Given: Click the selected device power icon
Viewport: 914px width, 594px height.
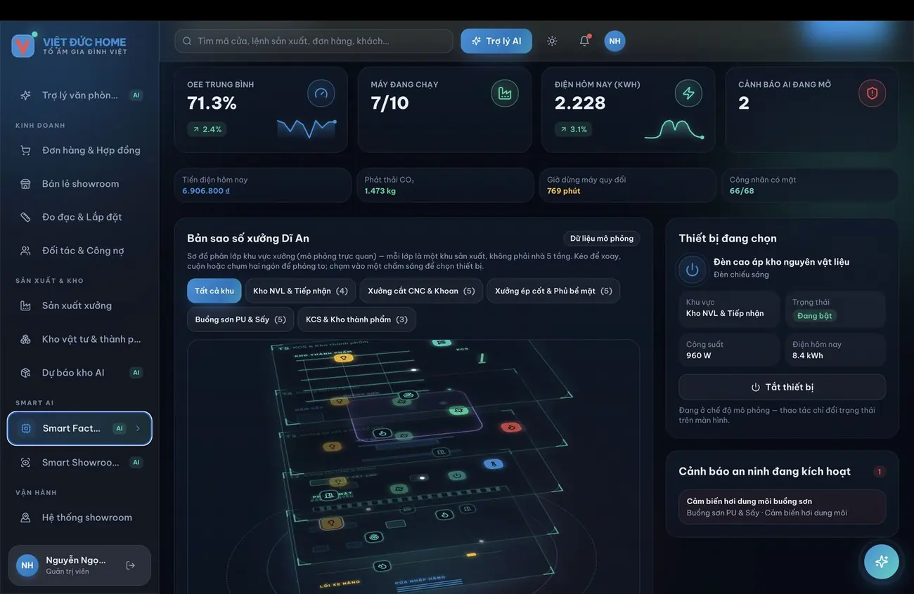Looking at the screenshot, I should 692,269.
